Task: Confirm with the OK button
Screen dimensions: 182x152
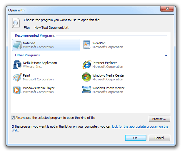Action: [136, 138]
